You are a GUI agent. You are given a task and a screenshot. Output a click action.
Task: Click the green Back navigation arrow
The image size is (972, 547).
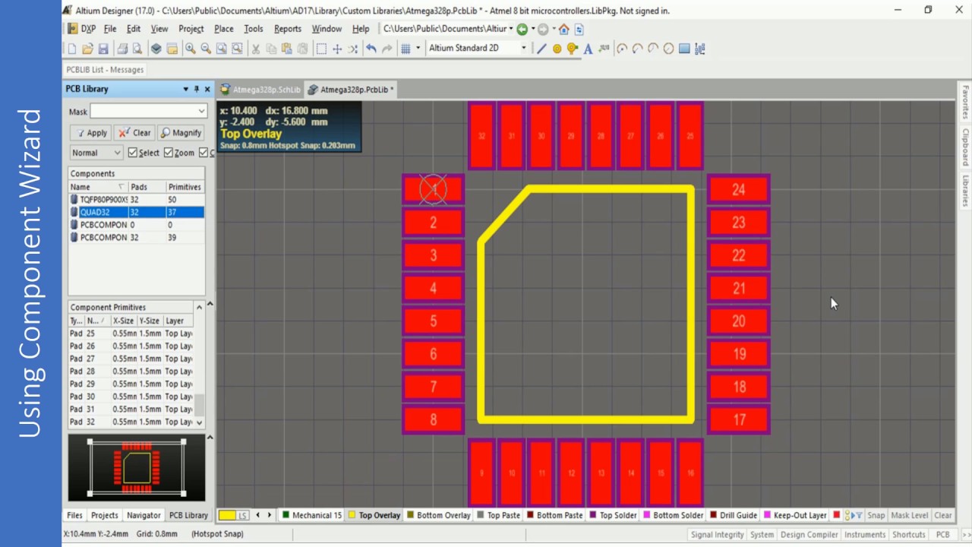(522, 29)
